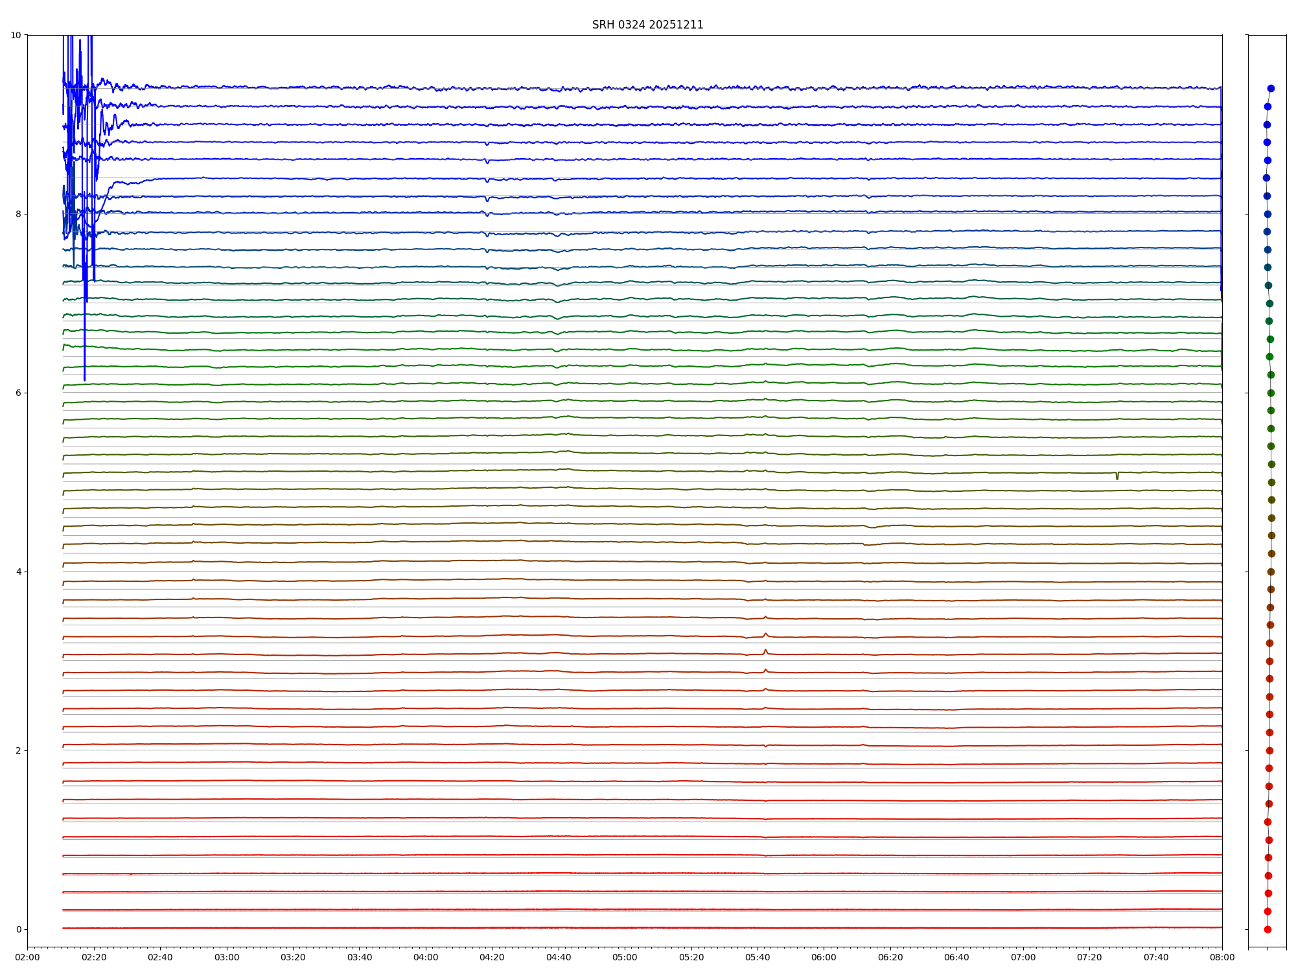Viewport: 1296px width, 972px height.
Task: Click the 08:00 label at axis end
Action: (x=1222, y=957)
